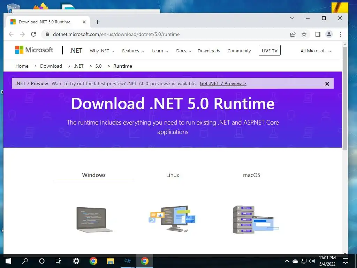Go to Download breadcrumb
This screenshot has width=357, height=268.
point(51,66)
